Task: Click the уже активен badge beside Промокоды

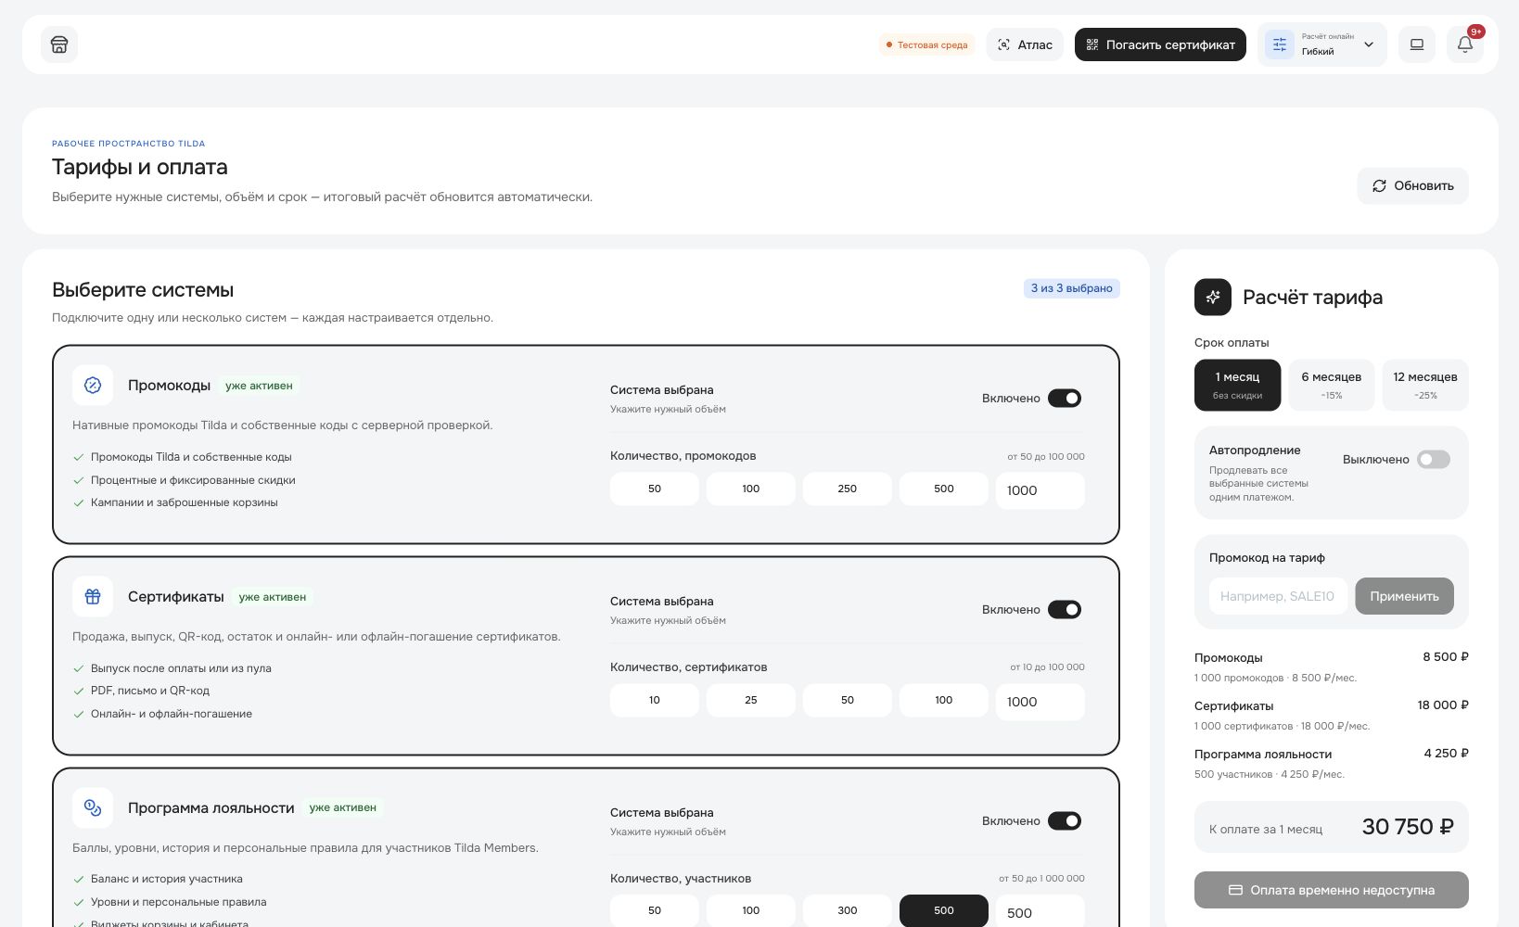Action: pos(259,386)
